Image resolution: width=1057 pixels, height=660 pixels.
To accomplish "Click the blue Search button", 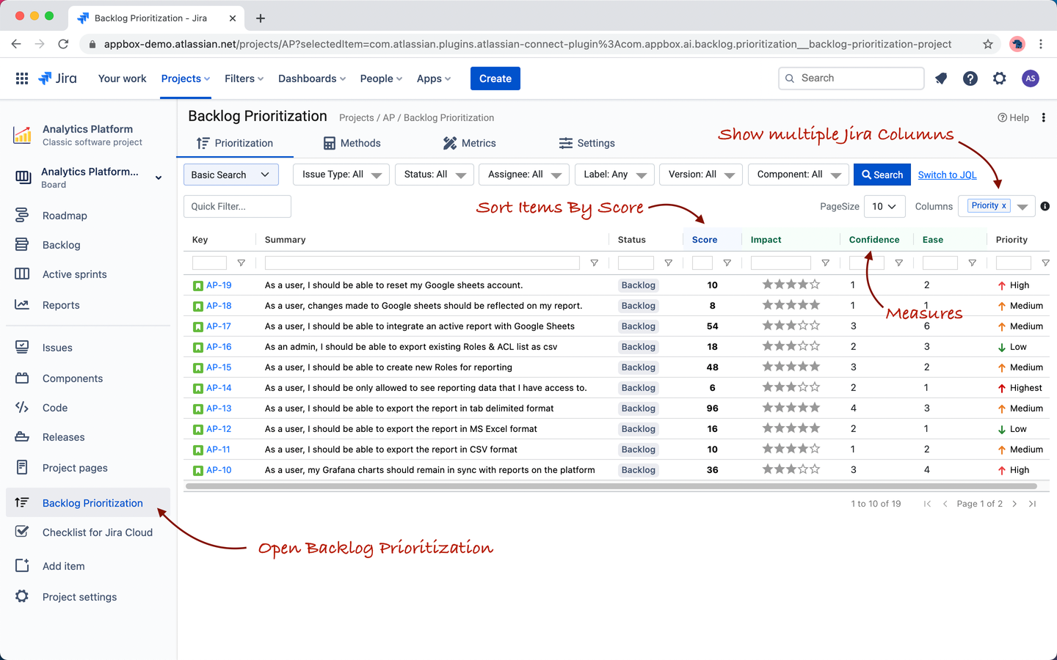I will click(882, 175).
